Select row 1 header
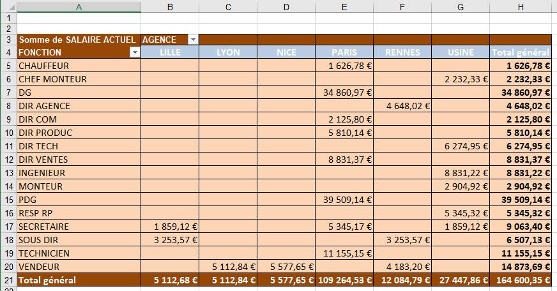557x291 pixels. tap(8, 19)
